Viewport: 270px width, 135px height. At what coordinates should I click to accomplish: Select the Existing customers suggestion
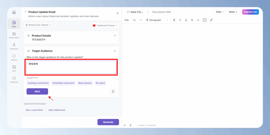(38, 83)
